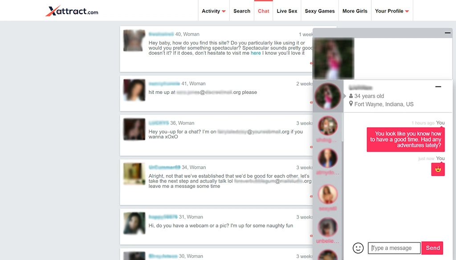Click the devil-horn emoji you sent
456x260 pixels.
438,169
